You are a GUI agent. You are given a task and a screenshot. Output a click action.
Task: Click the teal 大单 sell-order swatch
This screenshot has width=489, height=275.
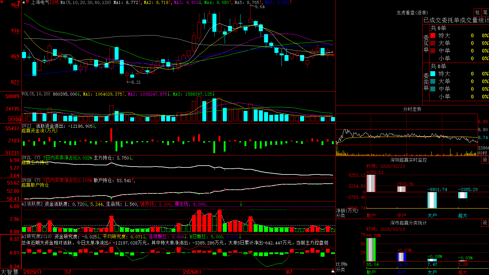(433, 81)
